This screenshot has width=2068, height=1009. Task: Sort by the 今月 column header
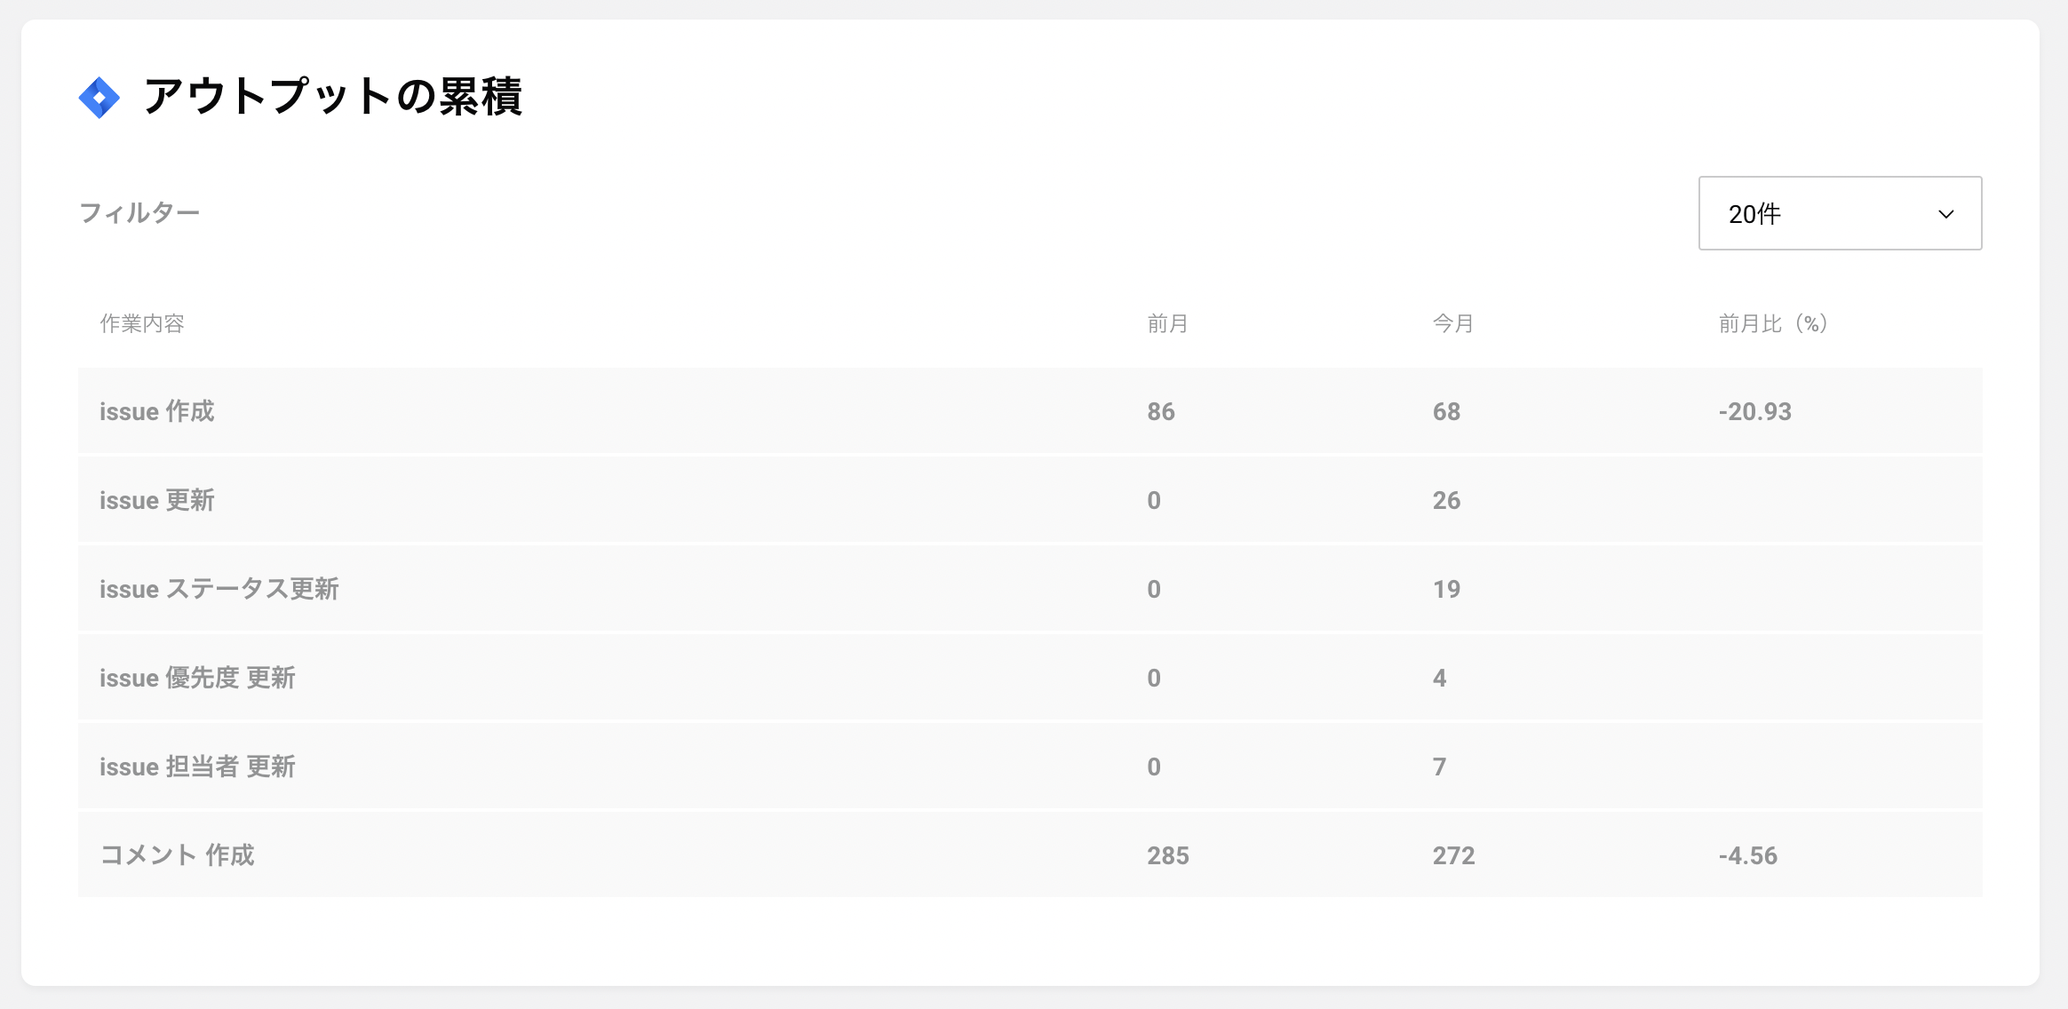click(1453, 323)
